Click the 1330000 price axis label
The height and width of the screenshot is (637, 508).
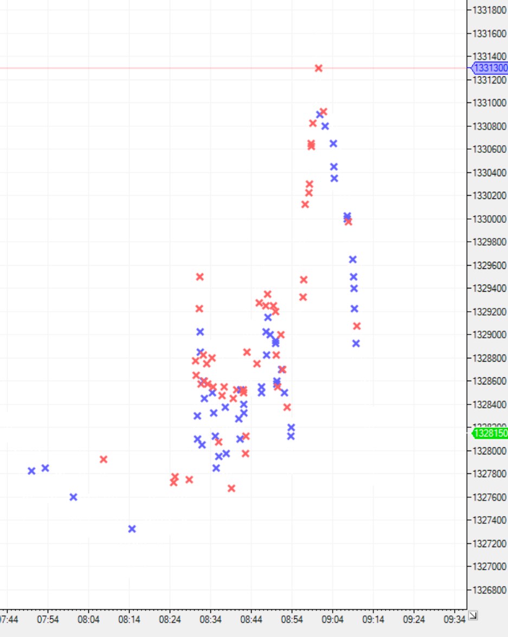click(x=490, y=219)
